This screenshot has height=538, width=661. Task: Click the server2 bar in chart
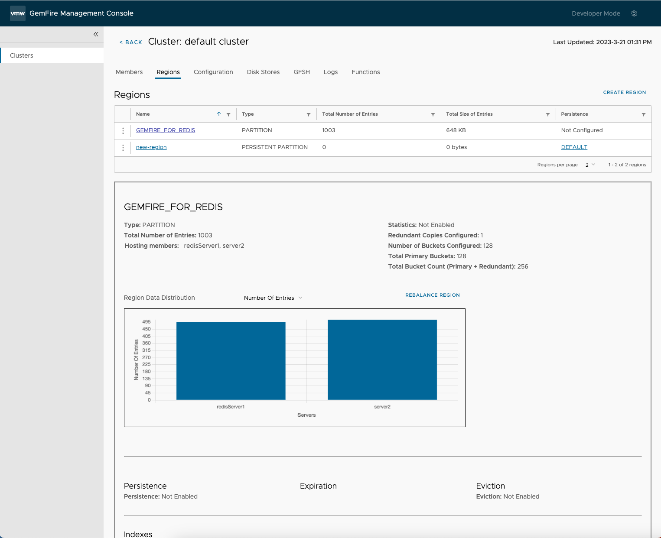[x=382, y=360]
